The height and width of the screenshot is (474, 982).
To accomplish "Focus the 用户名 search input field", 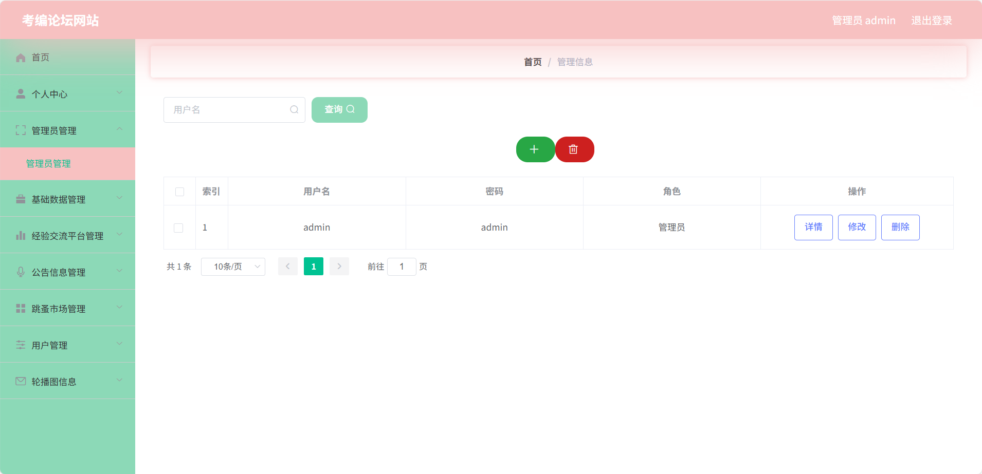I will [234, 110].
